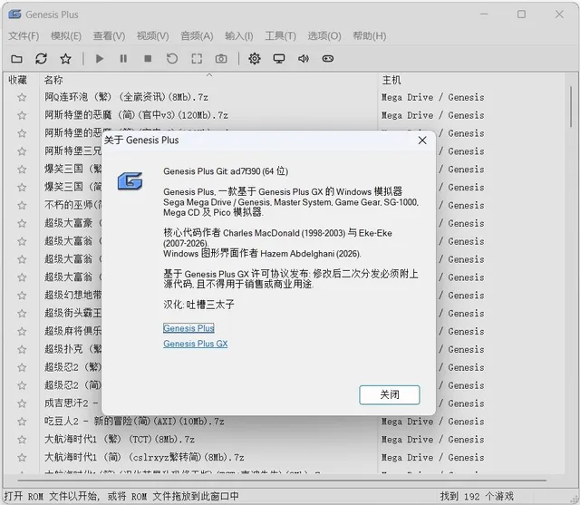Image resolution: width=580 pixels, height=505 pixels.
Task: Open the 查看(V) menu
Action: (x=109, y=36)
